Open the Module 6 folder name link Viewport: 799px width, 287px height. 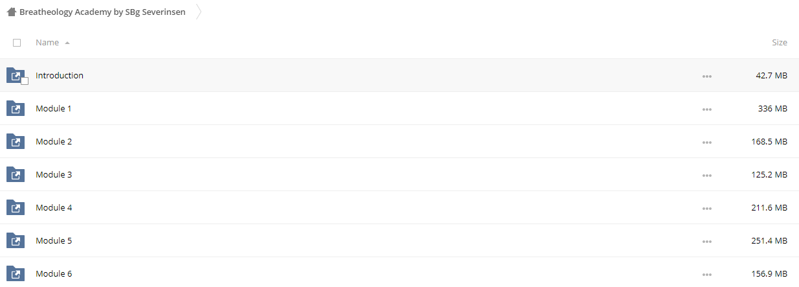pos(54,273)
